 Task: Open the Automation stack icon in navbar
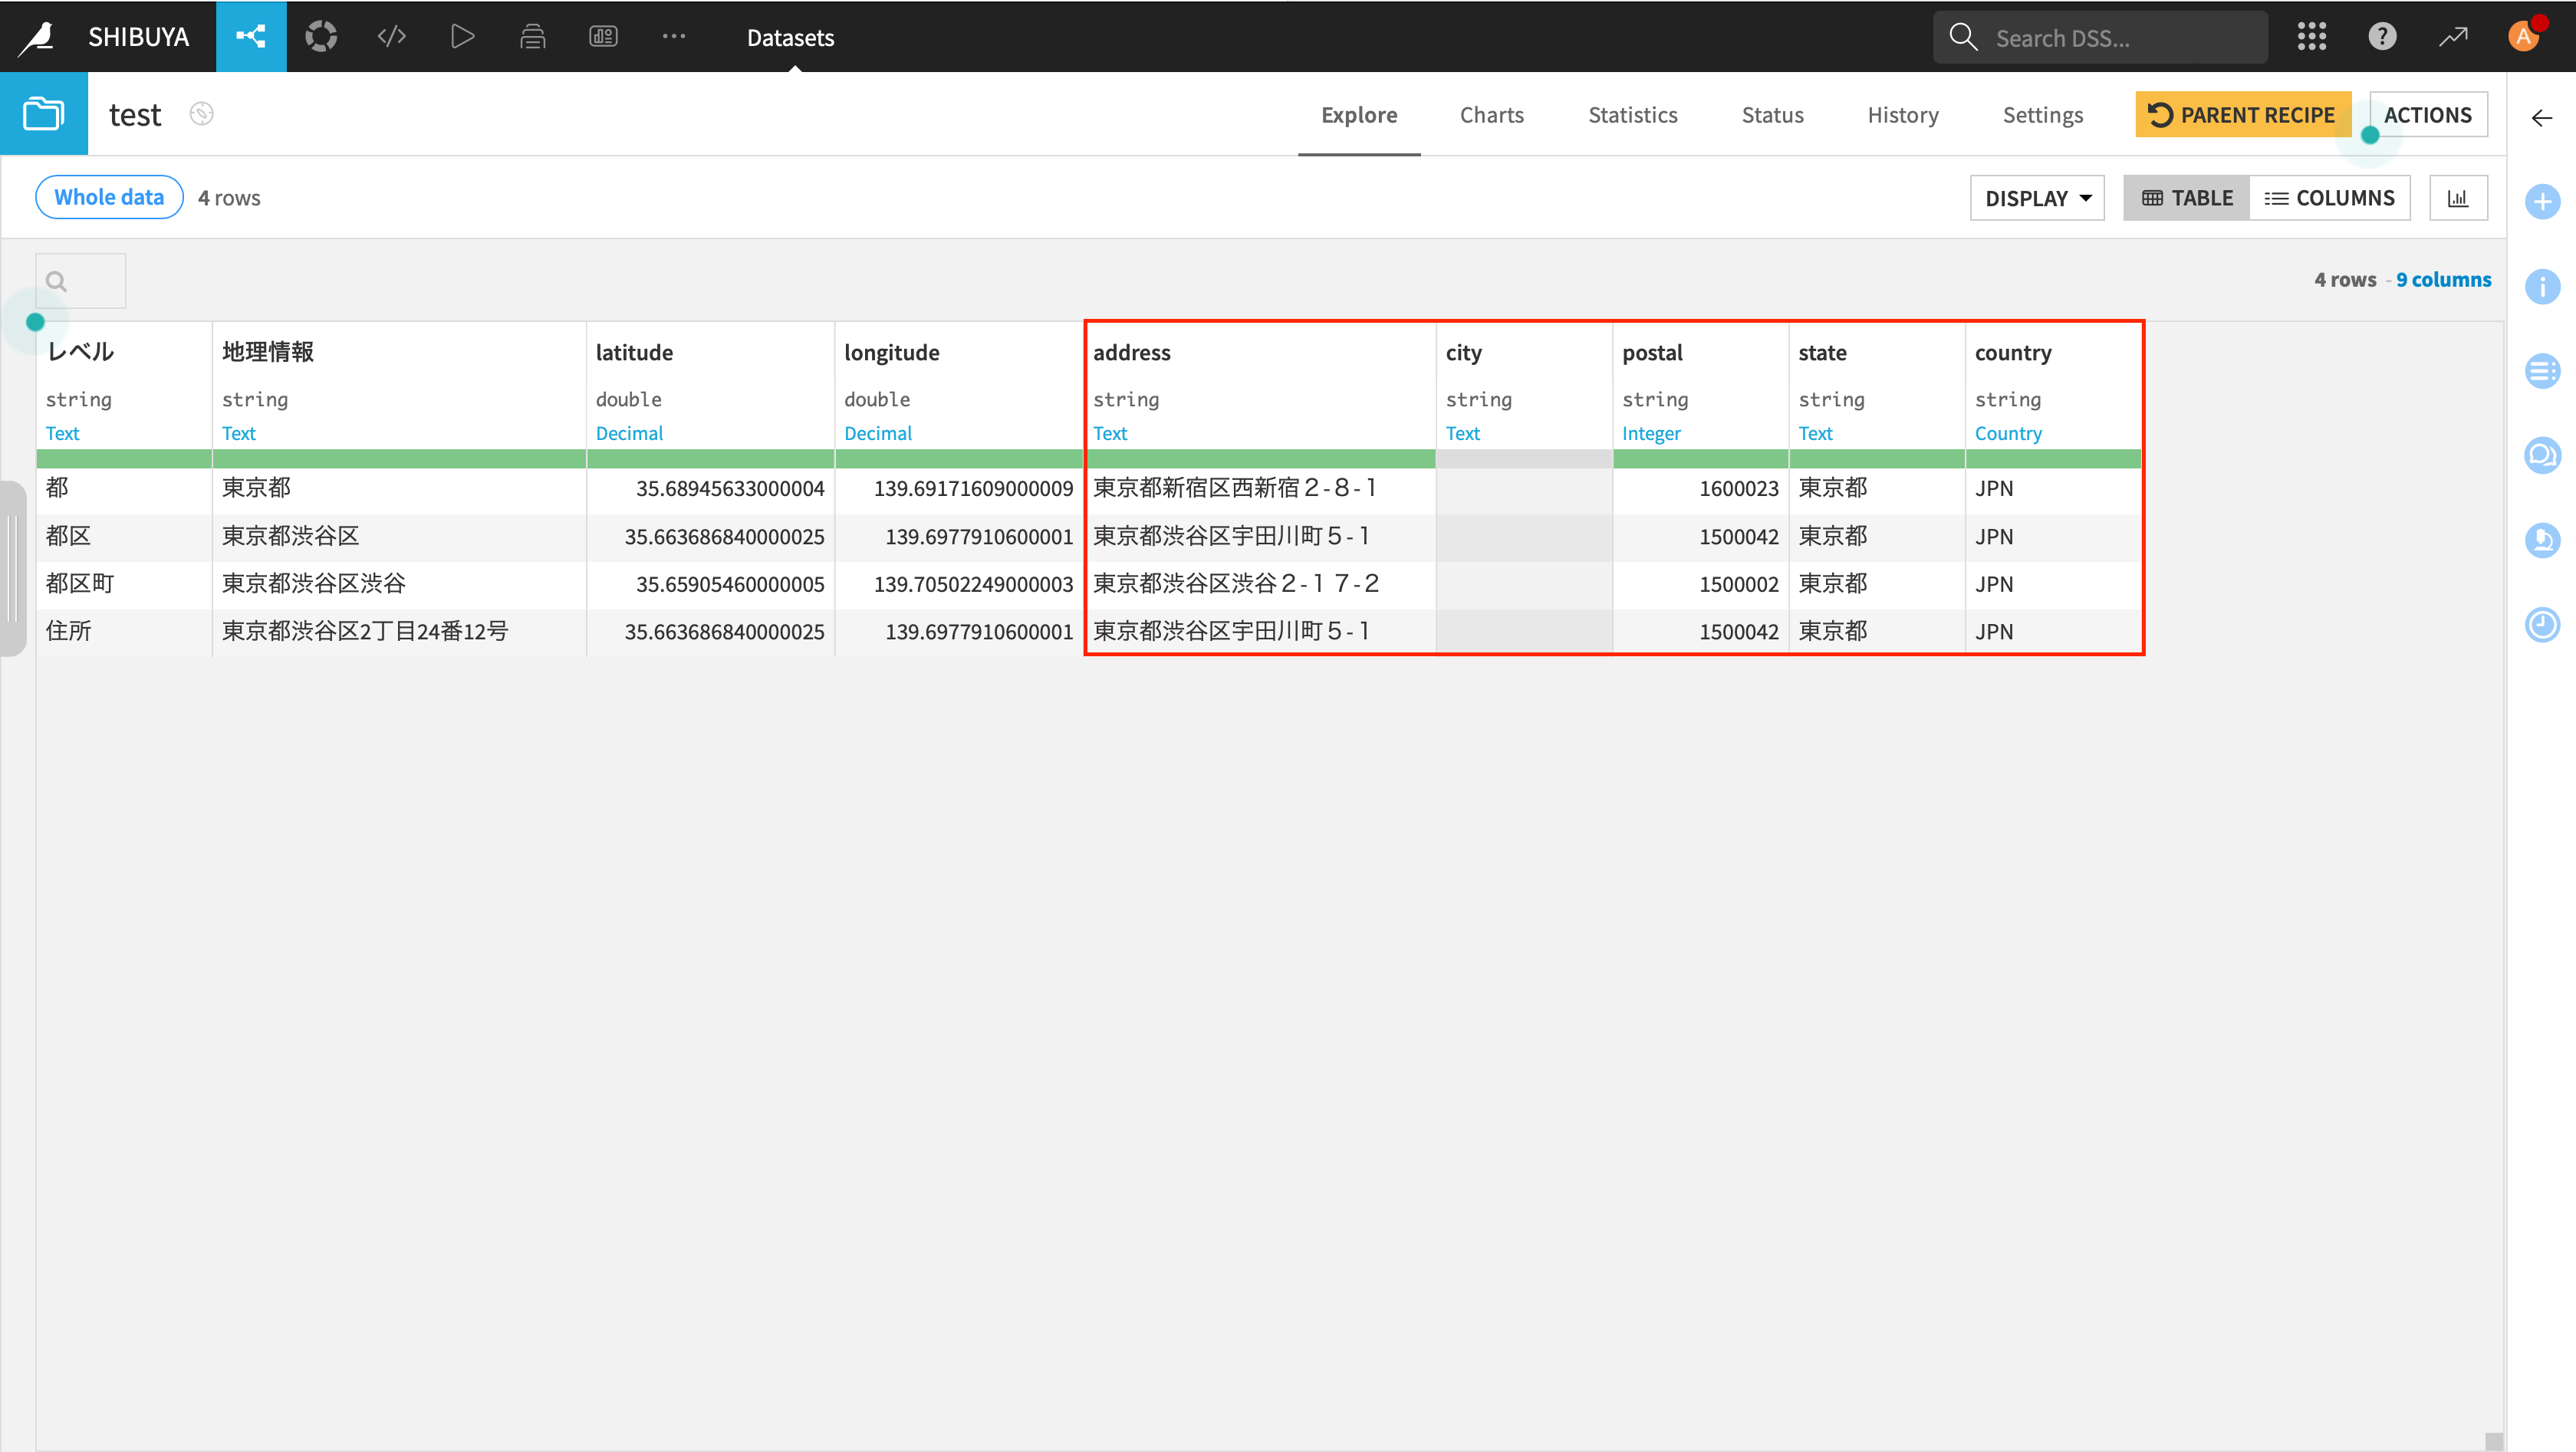(x=533, y=37)
